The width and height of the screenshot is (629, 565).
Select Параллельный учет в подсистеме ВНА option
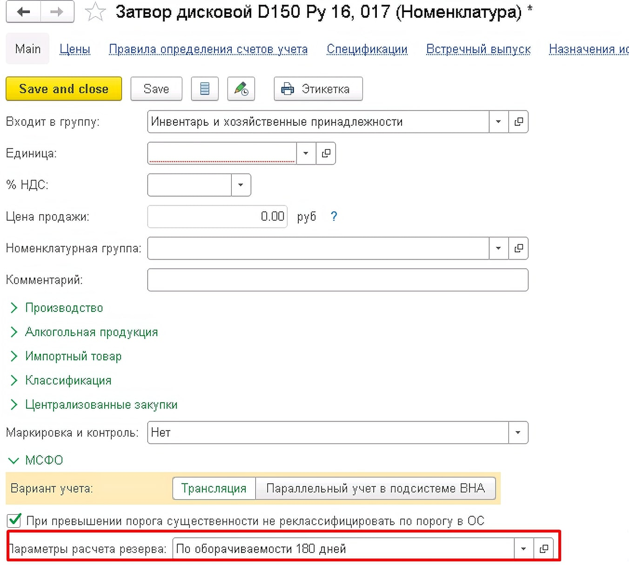pyautogui.click(x=375, y=488)
